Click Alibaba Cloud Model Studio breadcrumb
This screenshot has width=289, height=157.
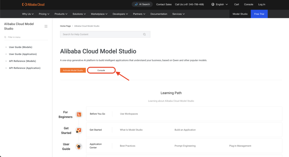pyautogui.click(x=87, y=26)
